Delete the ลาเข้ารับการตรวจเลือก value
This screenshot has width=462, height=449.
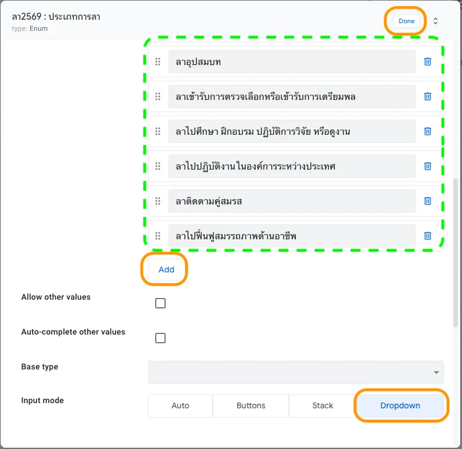point(428,96)
